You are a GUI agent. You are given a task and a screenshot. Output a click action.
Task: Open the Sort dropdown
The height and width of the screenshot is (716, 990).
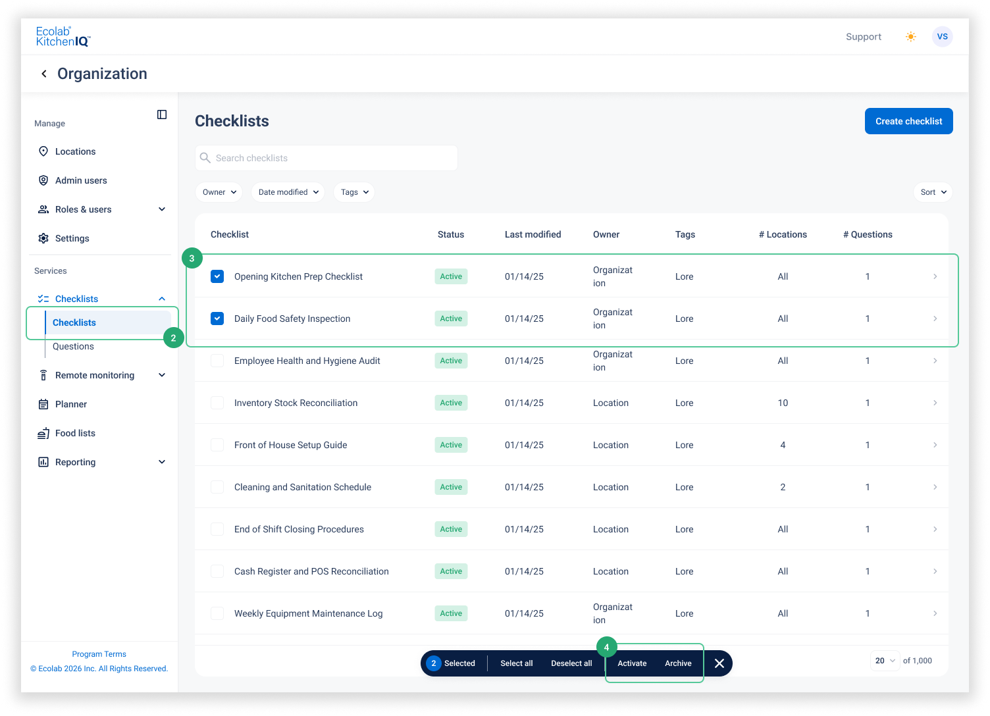click(x=933, y=192)
